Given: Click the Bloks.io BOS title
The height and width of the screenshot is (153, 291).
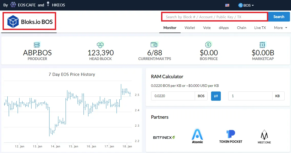Looking at the screenshot, I should click(x=37, y=22).
